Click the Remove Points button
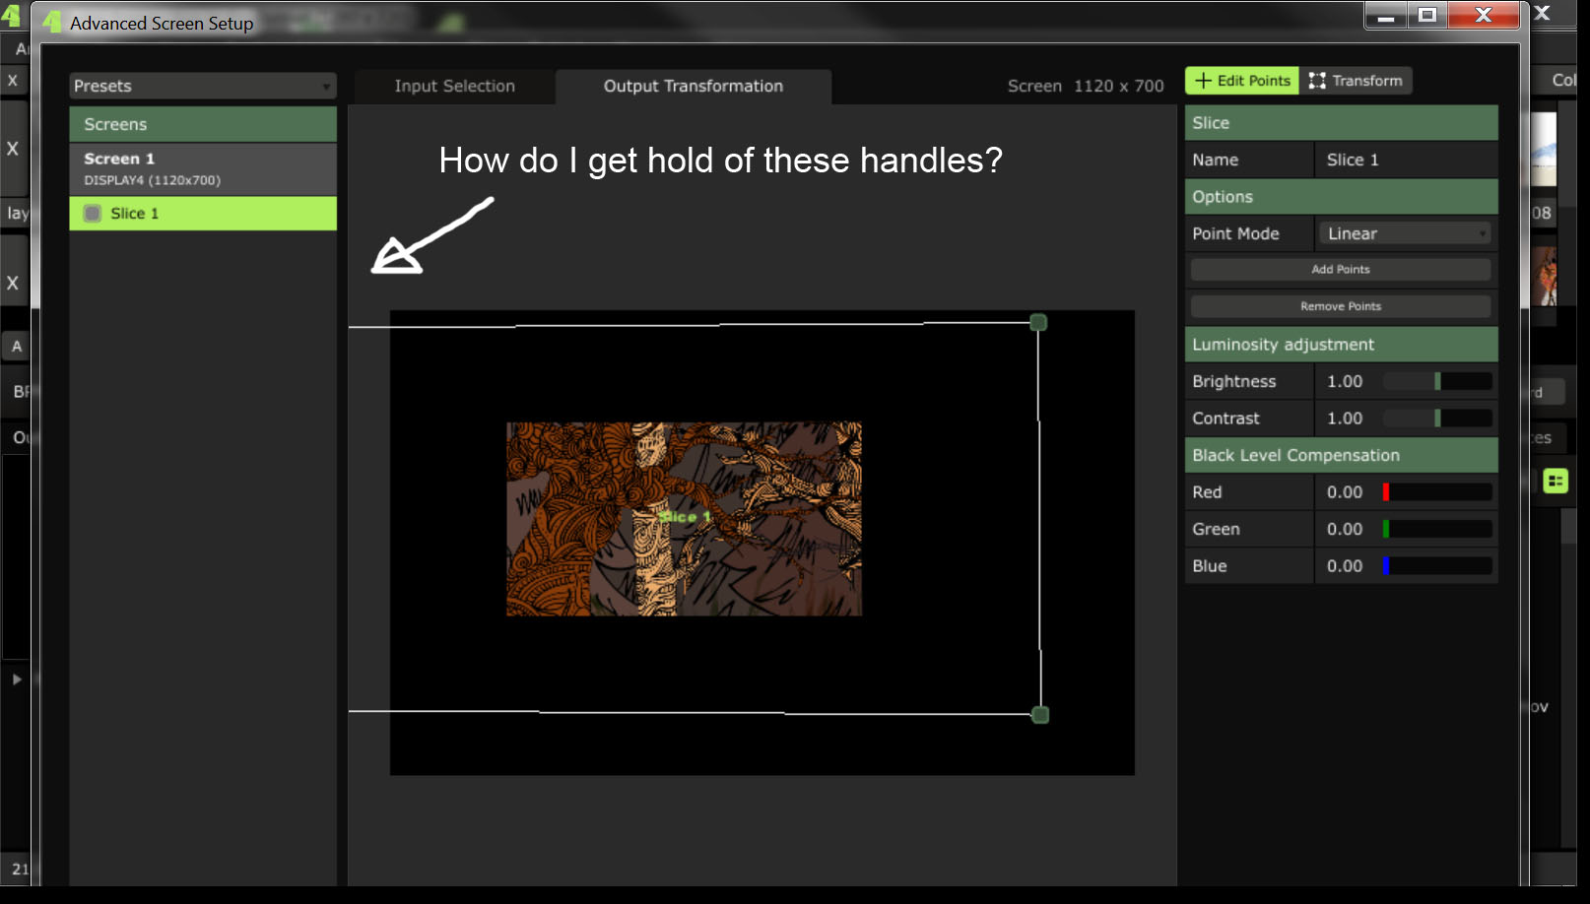The height and width of the screenshot is (904, 1590). coord(1341,306)
